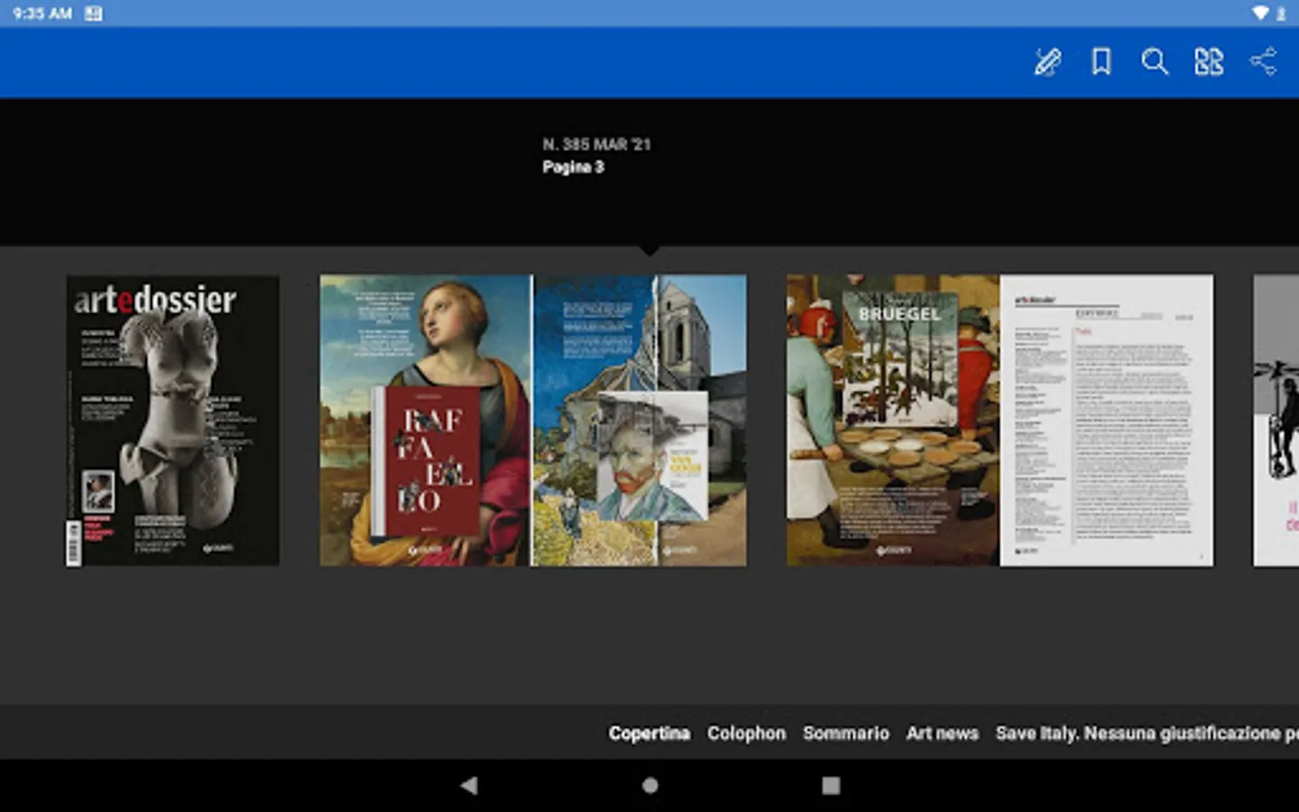This screenshot has height=812, width=1299.
Task: Open the white editorial text page thumbnail
Action: point(1107,420)
